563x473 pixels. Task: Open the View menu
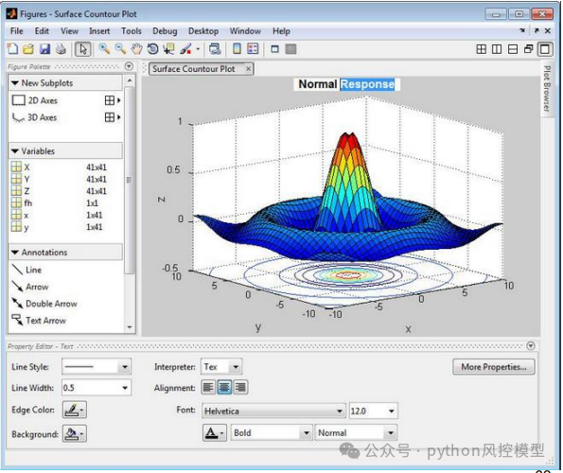tap(69, 31)
